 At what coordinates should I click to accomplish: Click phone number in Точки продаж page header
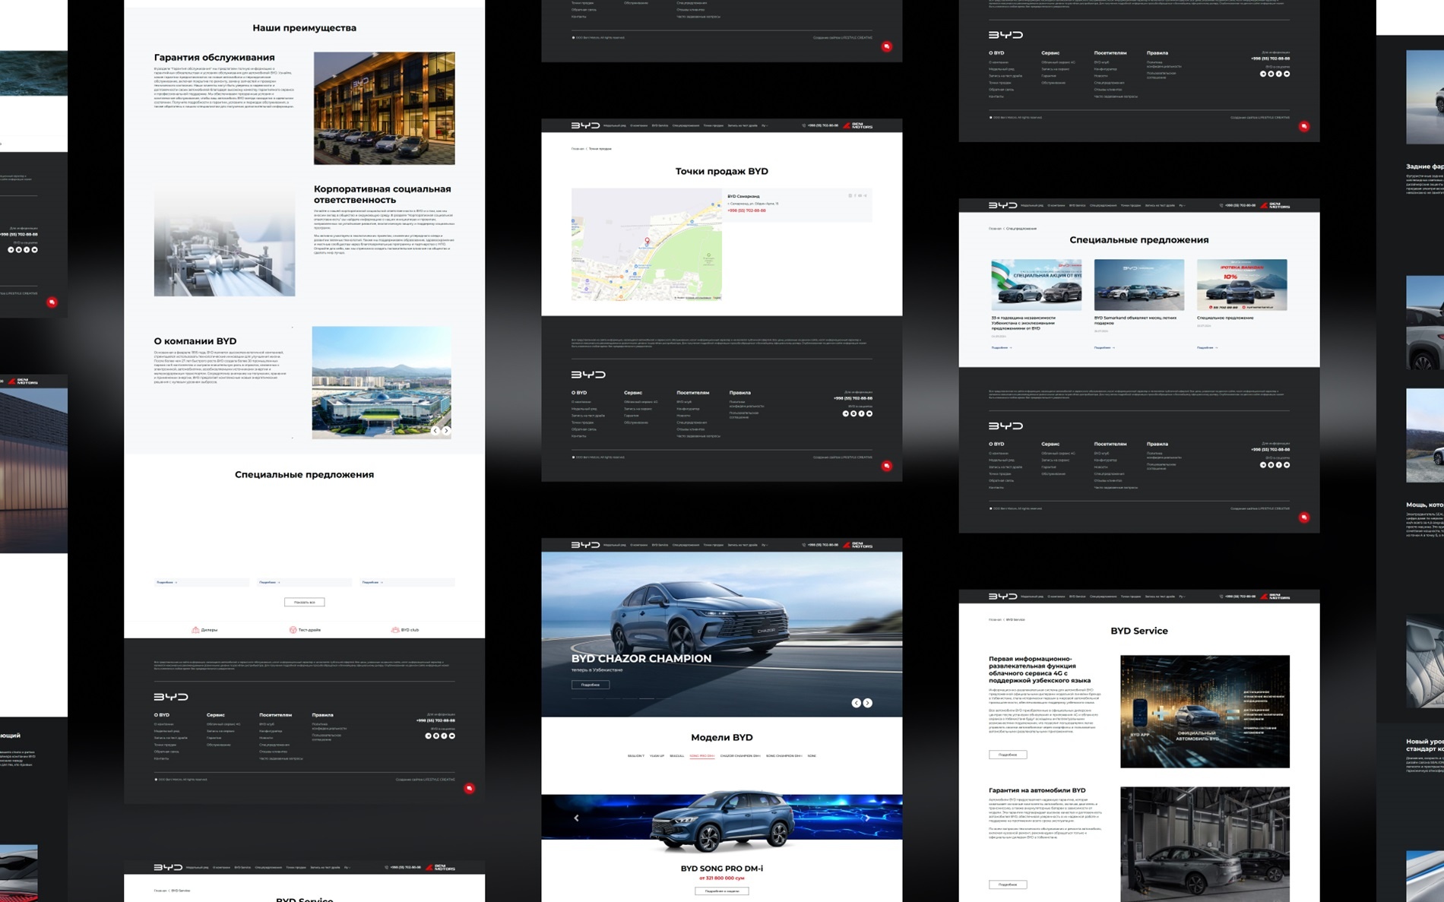click(823, 125)
